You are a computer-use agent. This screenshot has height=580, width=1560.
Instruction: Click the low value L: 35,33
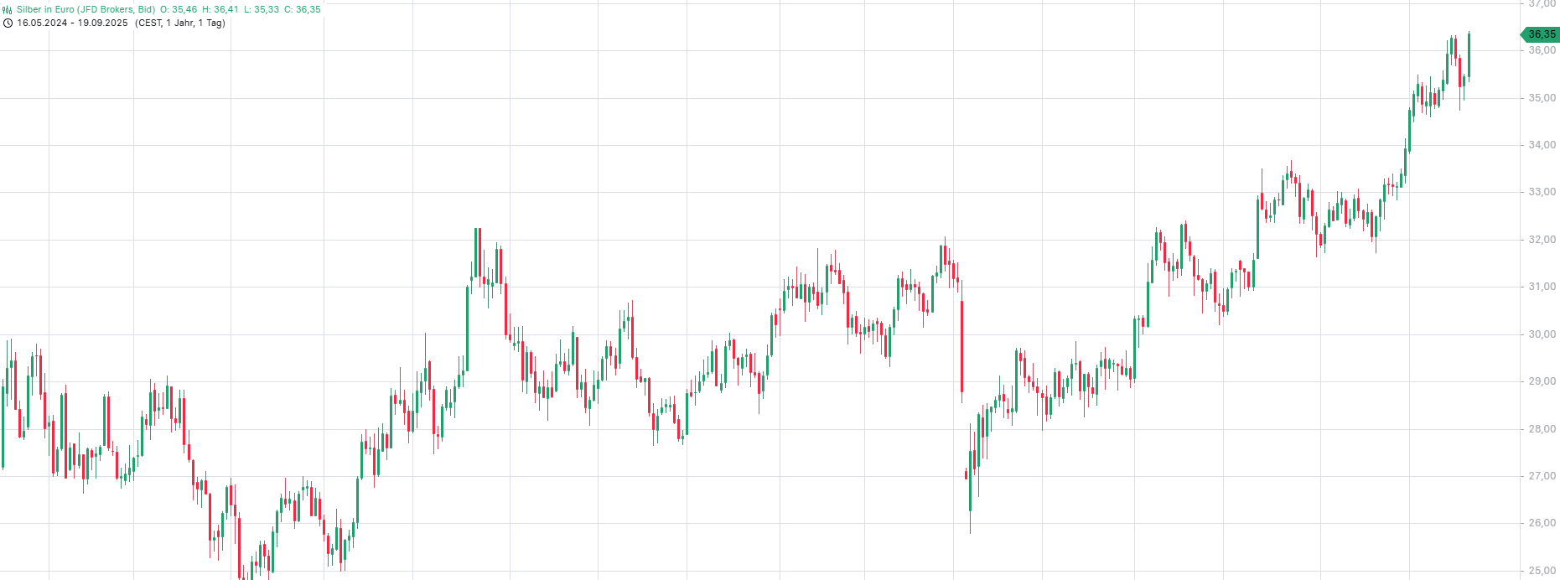click(262, 9)
